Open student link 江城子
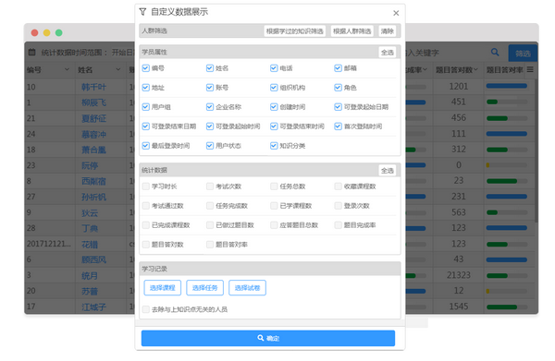This screenshot has width=555, height=361. (x=93, y=307)
